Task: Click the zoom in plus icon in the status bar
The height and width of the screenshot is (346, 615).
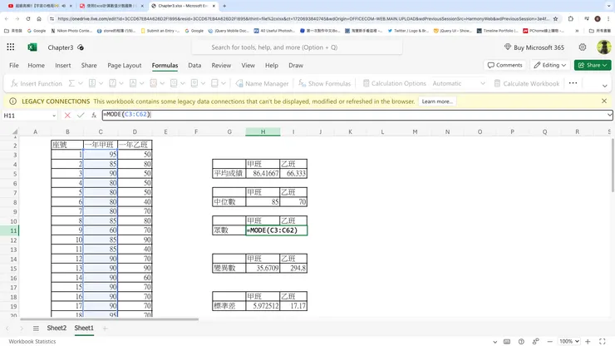Action: 588,341
